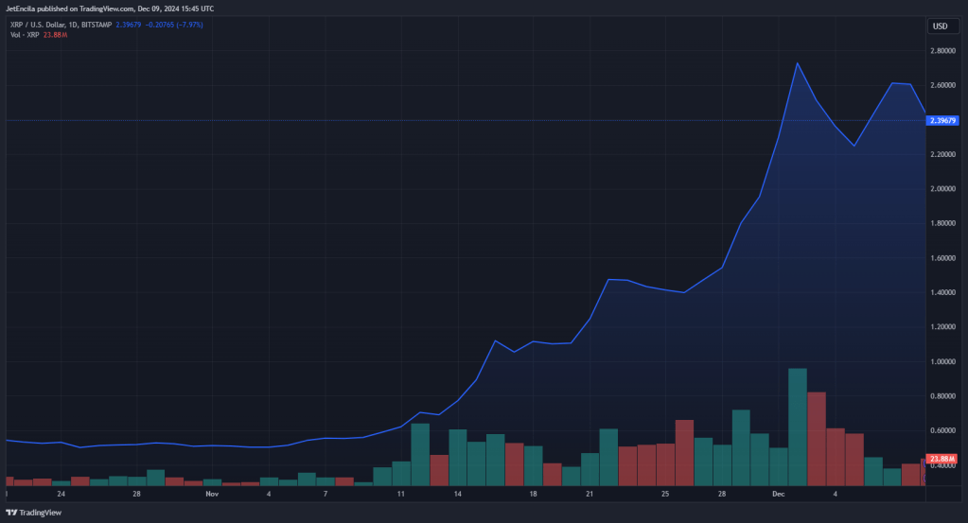Click the Dec date marker on time axis

click(x=779, y=494)
